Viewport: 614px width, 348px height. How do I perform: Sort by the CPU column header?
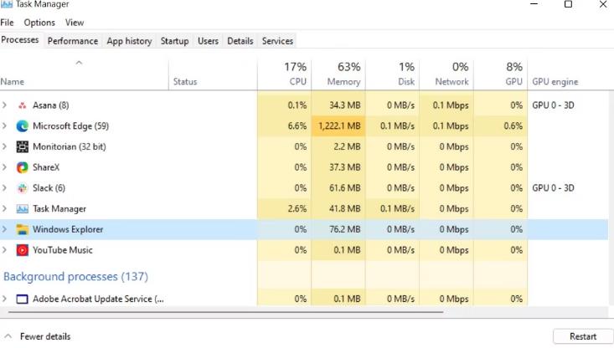click(285, 74)
